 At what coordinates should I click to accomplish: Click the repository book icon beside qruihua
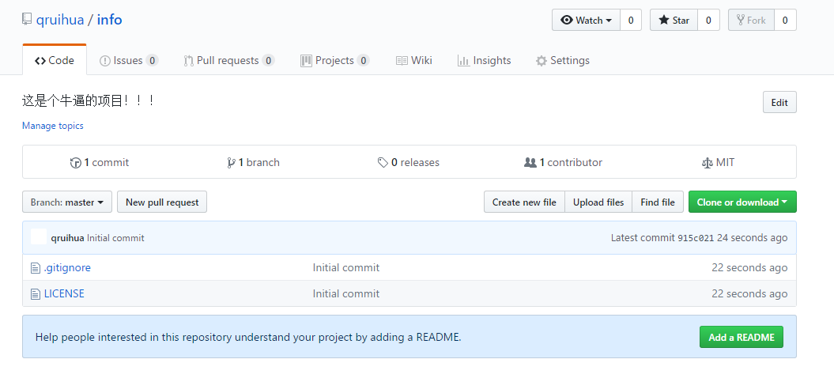coord(27,20)
